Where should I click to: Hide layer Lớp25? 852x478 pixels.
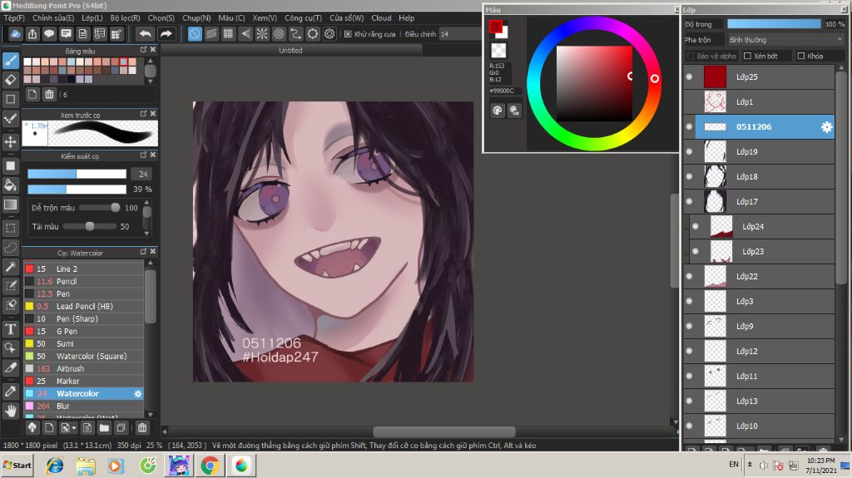click(x=689, y=76)
